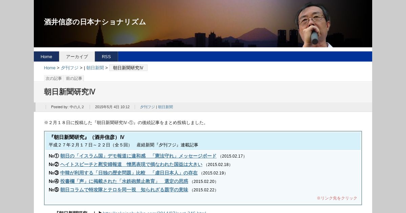This screenshot has width=406, height=213.
Task: Click the intro note about ２月１８日に投稿した
Action: click(126, 123)
